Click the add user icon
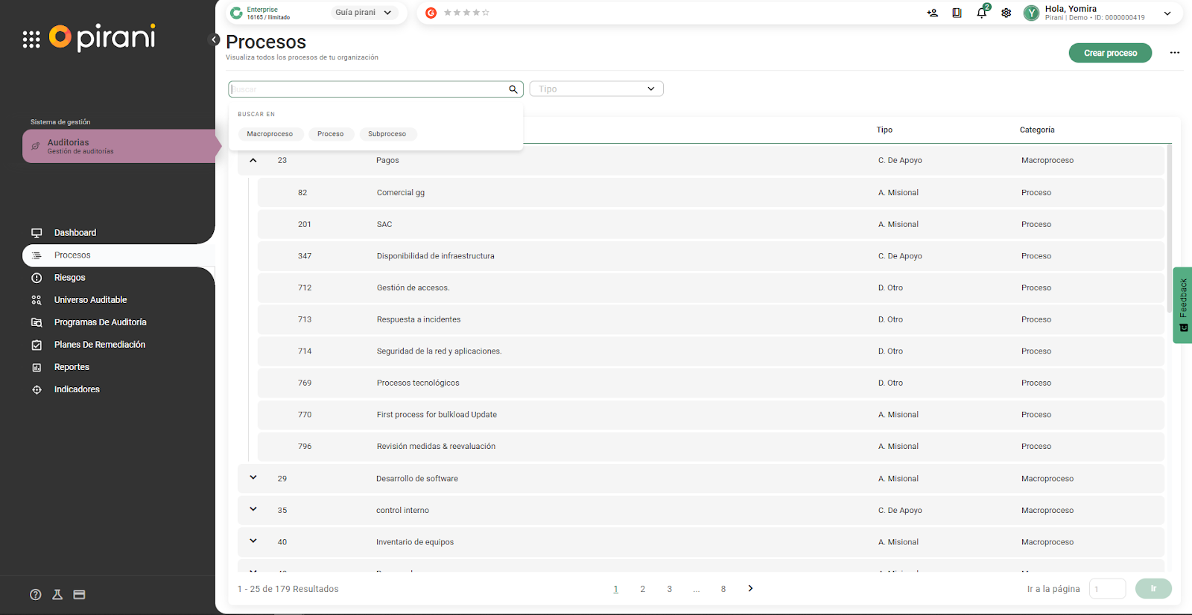This screenshot has width=1192, height=615. [x=932, y=13]
